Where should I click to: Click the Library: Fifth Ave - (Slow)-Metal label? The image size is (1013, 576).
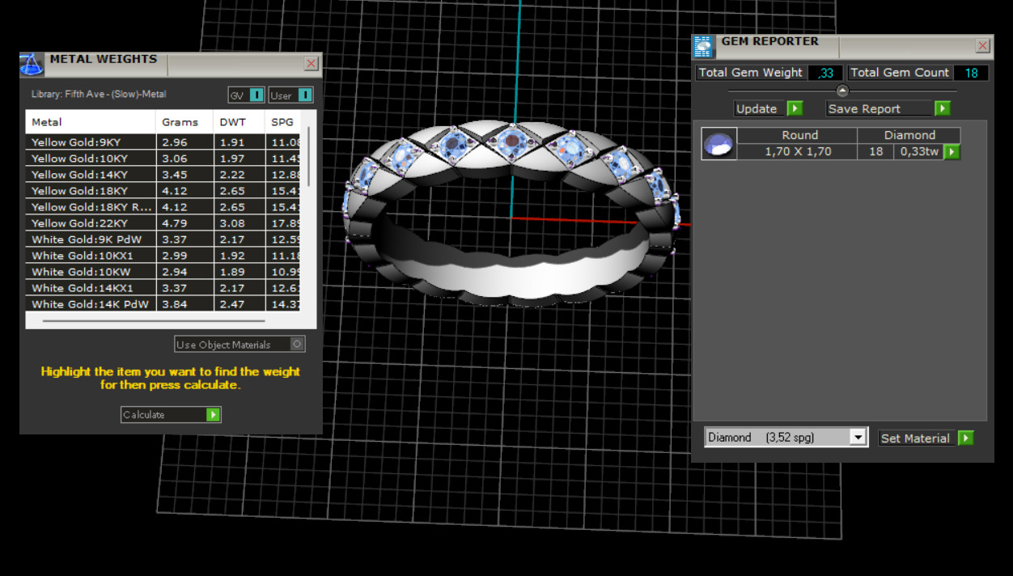tap(99, 95)
